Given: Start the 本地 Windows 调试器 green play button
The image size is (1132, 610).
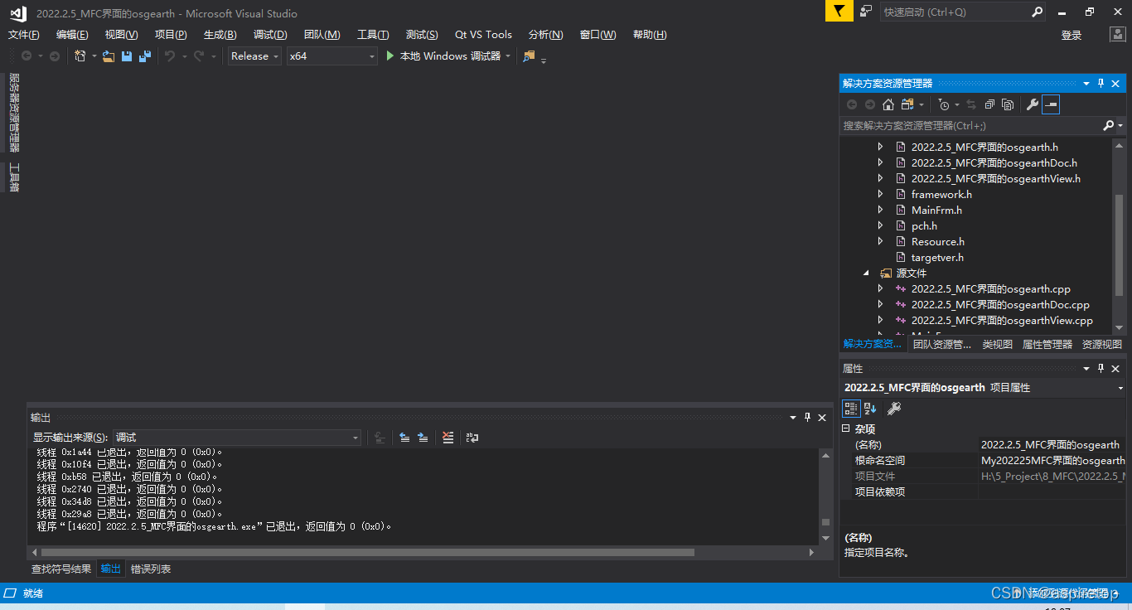Looking at the screenshot, I should point(391,56).
